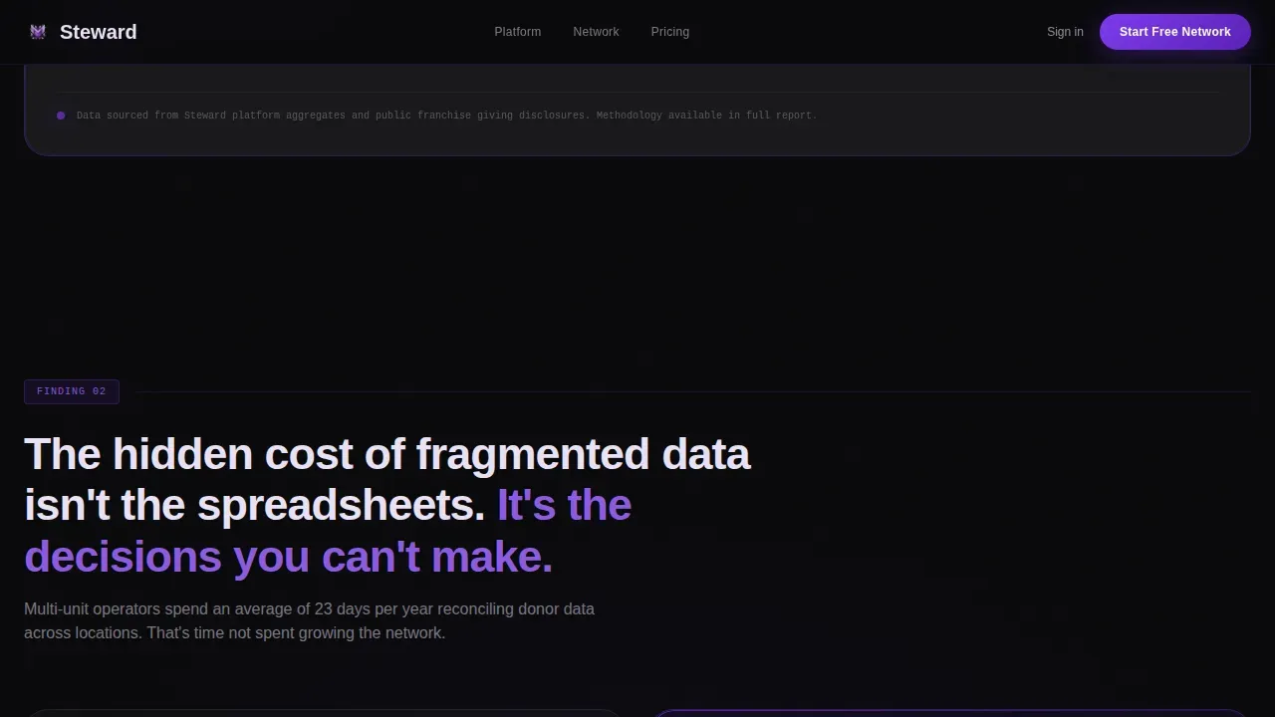Click the top report card panel
Viewport: 1275px width, 717px height.
[637, 110]
